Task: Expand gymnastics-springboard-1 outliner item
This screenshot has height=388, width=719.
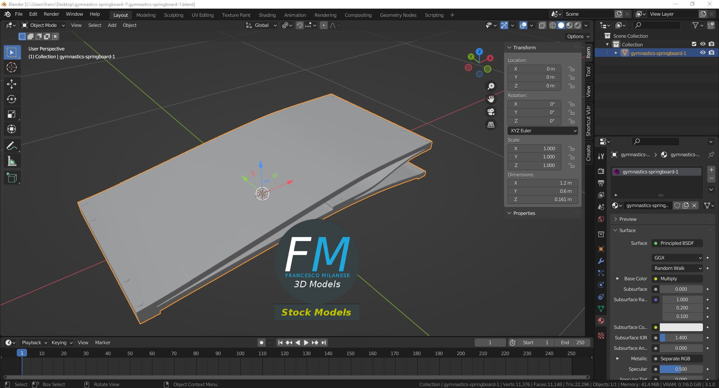Action: [616, 53]
